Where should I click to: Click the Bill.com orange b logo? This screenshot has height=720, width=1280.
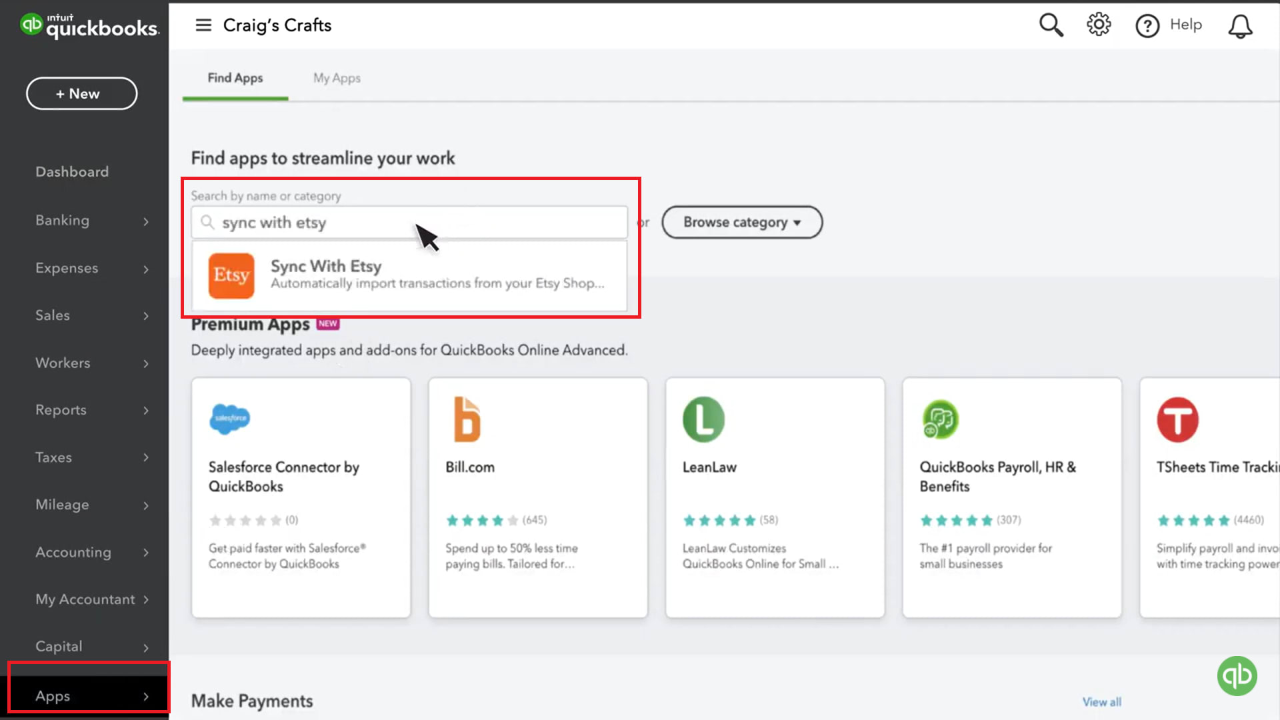click(x=467, y=419)
